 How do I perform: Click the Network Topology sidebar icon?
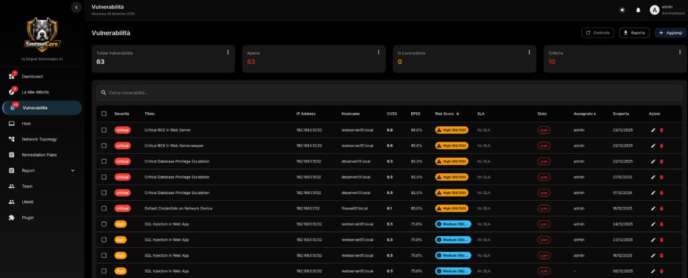click(x=12, y=139)
